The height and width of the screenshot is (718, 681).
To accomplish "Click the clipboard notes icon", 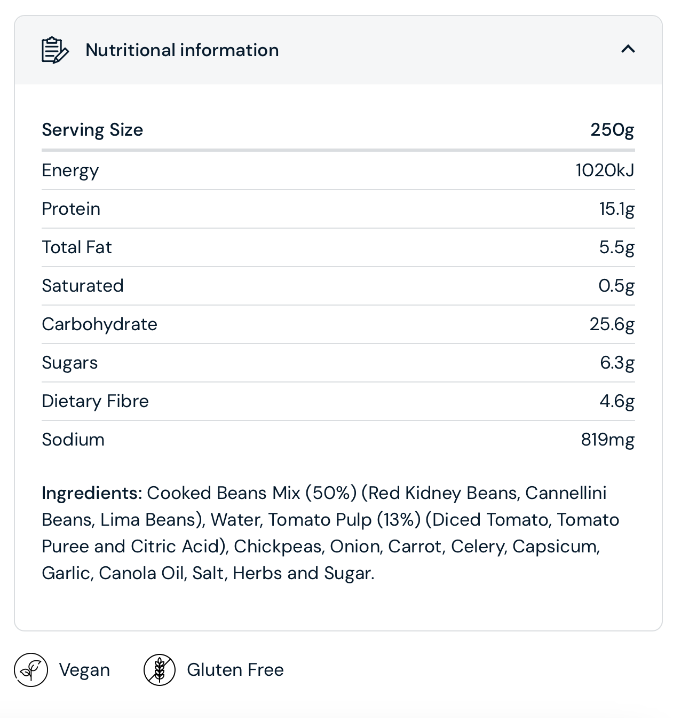I will point(55,50).
